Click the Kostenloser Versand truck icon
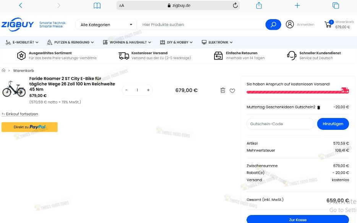This screenshot has height=223, width=357. (123, 55)
